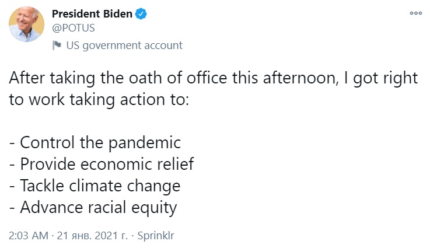Image resolution: width=430 pixels, height=248 pixels.
Task: Click the 'Control the pandemic' bullet line
Action: pos(95,142)
